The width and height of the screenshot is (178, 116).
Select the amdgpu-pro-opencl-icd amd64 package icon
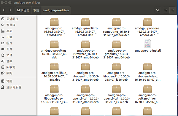pos(85,89)
